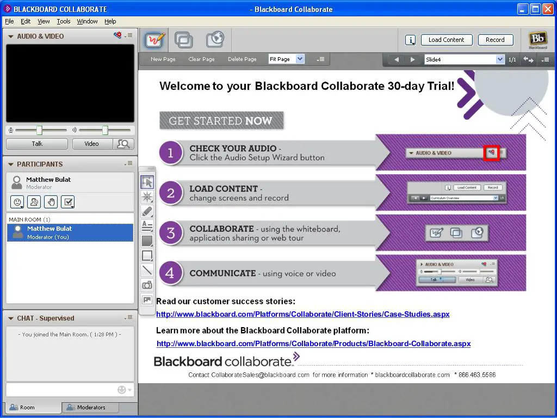Viewport: 557px width, 418px height.
Task: Go to the next page arrow
Action: (x=412, y=59)
